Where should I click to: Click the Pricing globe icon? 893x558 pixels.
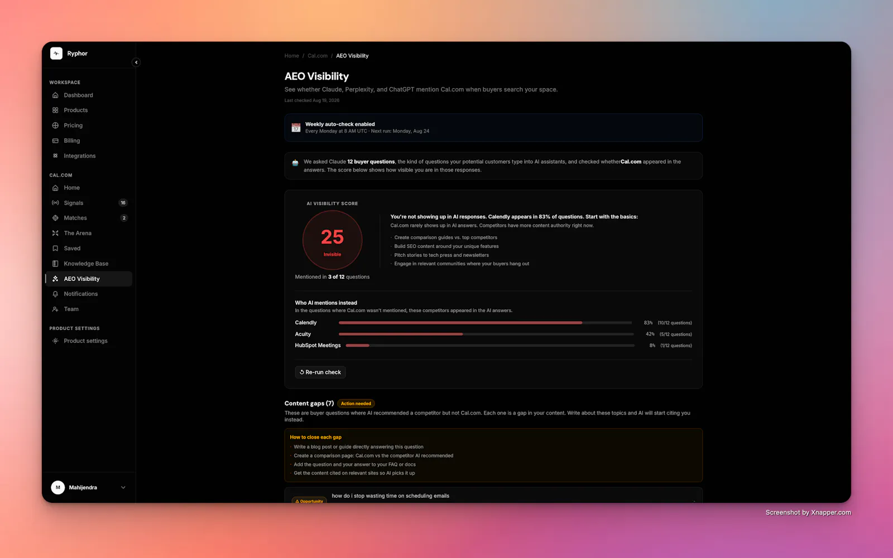pos(55,125)
